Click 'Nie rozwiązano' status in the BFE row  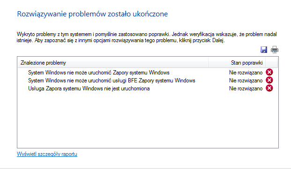point(246,81)
